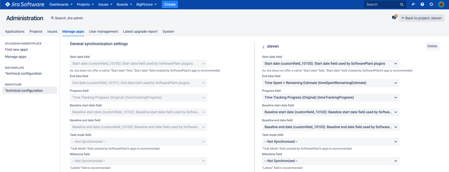Open steven Milestone field dropdown
Screen dimensions: 449x172
tap(330, 161)
